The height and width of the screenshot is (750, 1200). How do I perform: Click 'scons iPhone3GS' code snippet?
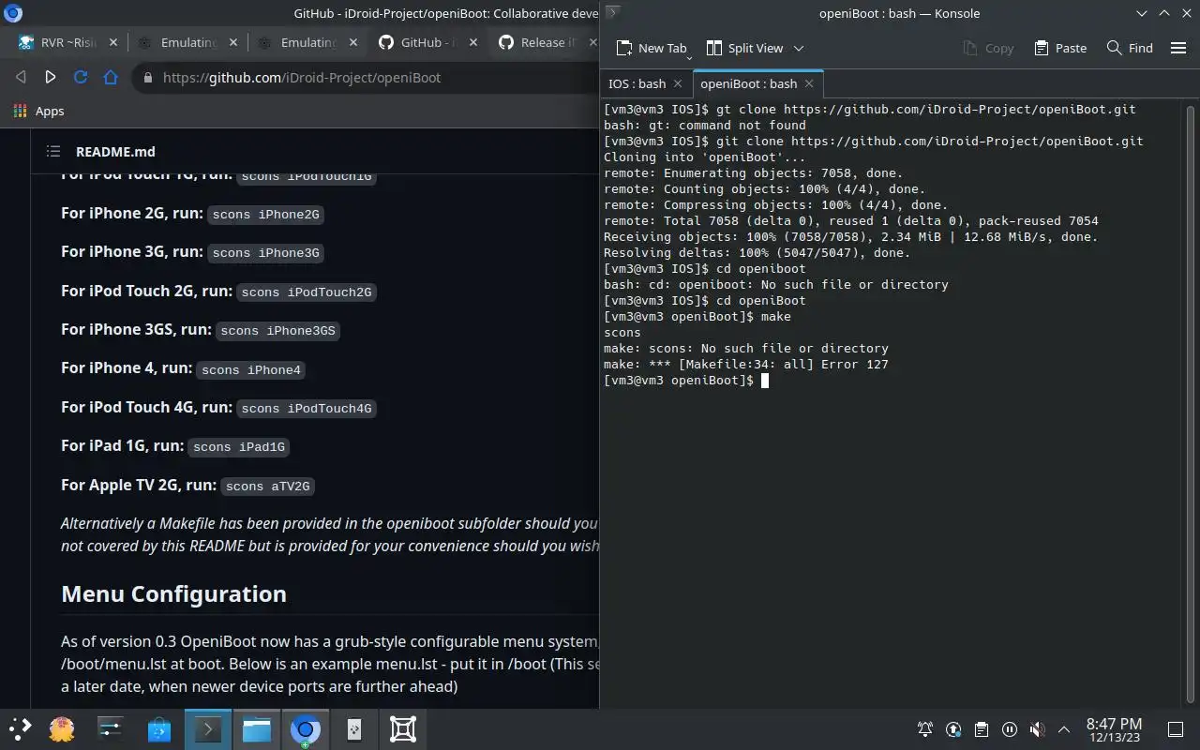point(277,331)
